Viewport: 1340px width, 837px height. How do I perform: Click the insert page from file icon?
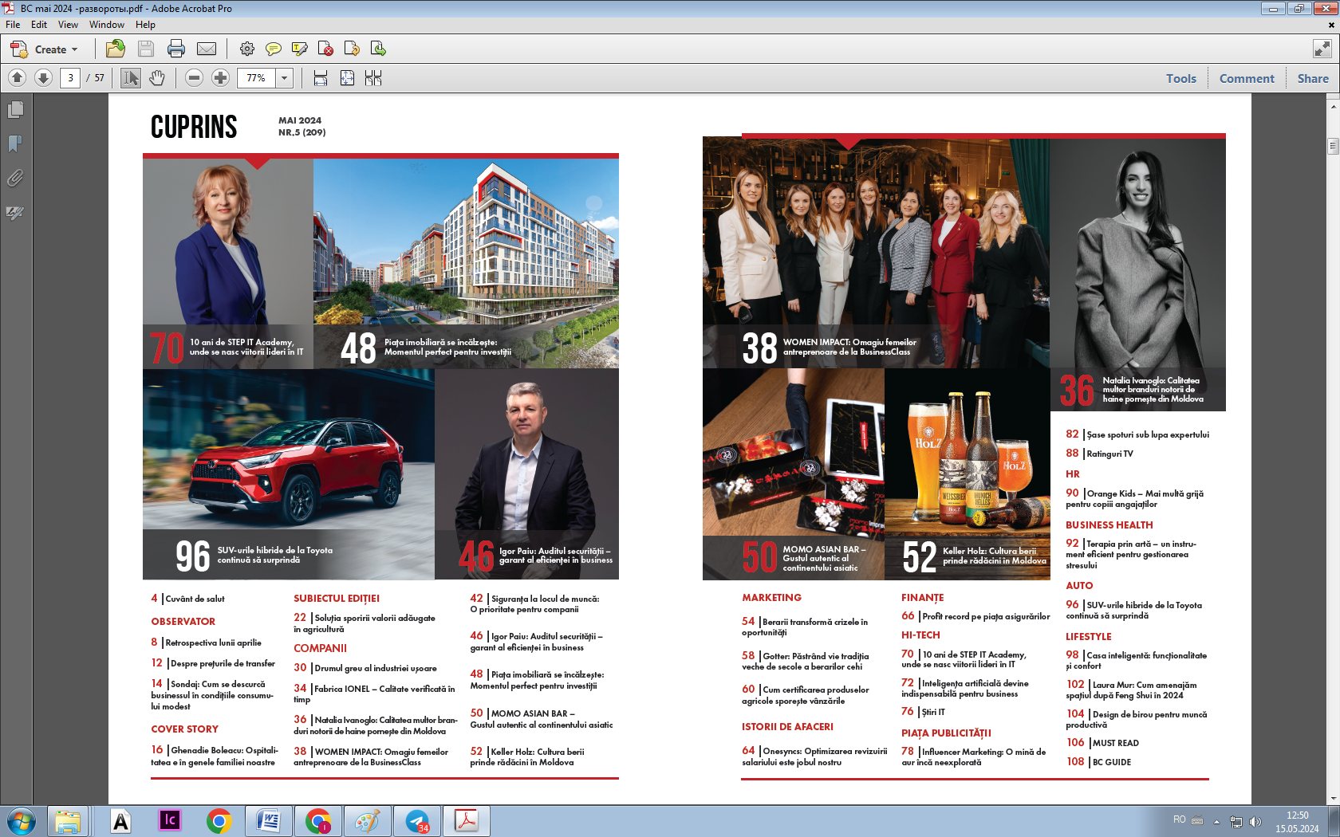tap(378, 49)
